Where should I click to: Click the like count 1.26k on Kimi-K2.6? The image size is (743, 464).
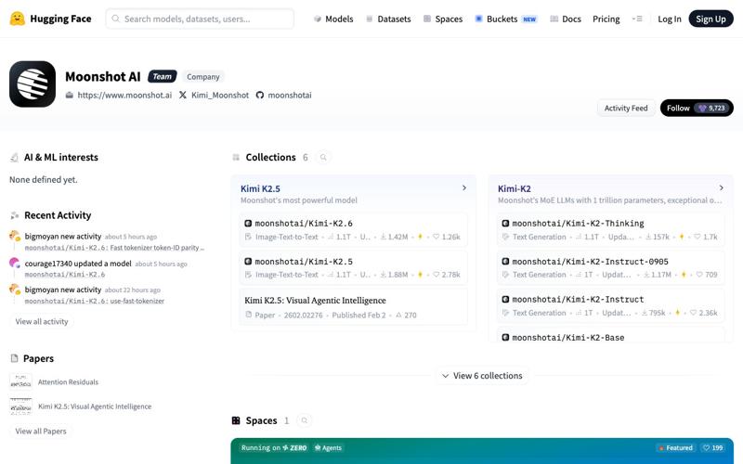tap(447, 237)
